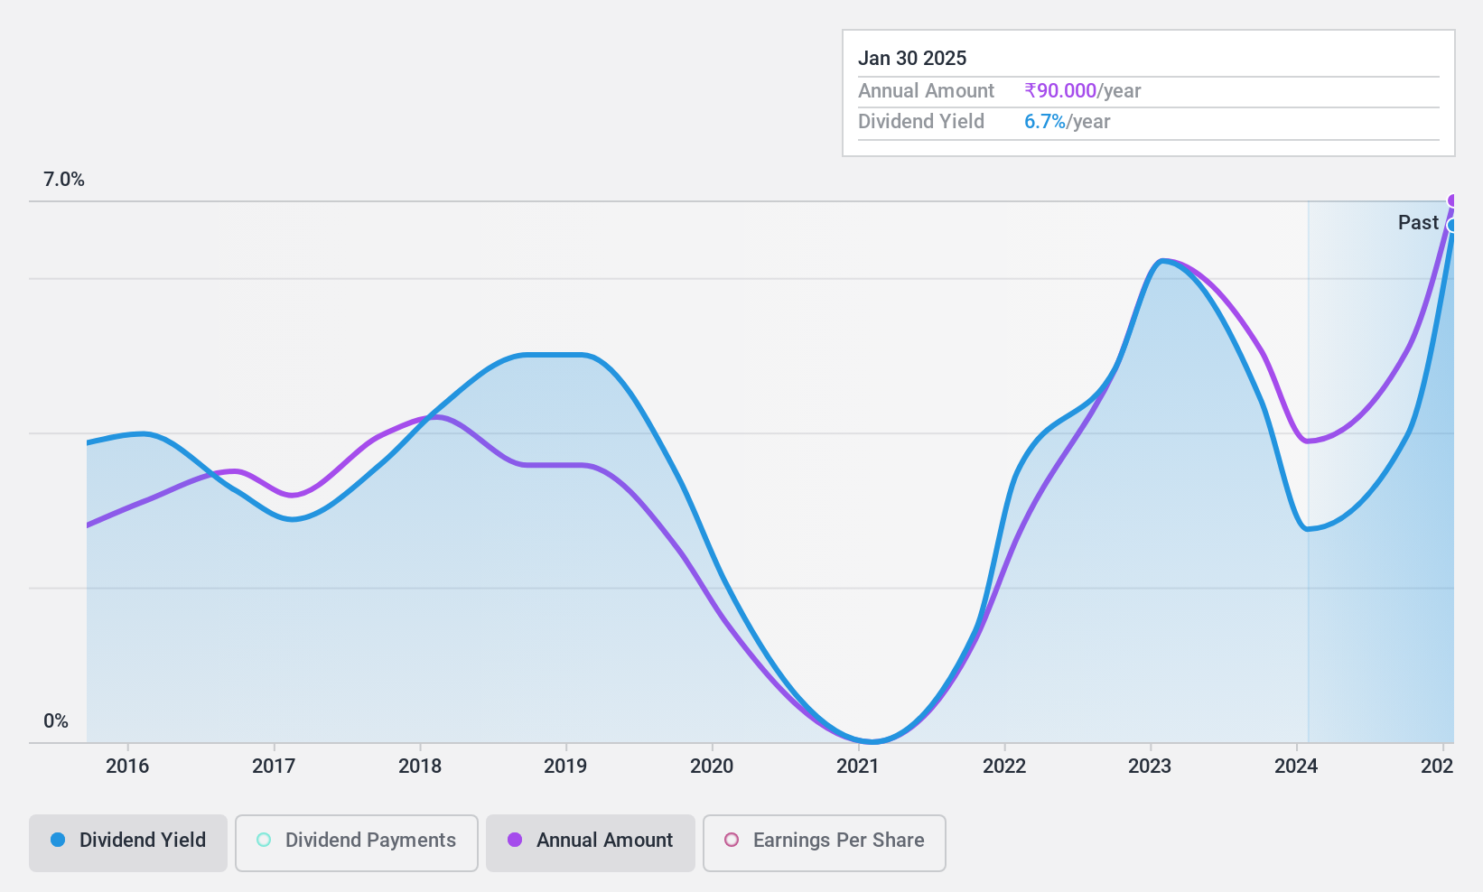Screen dimensions: 1483x892
Task: Click the 6.7%/year dividend yield value
Action: click(1068, 122)
